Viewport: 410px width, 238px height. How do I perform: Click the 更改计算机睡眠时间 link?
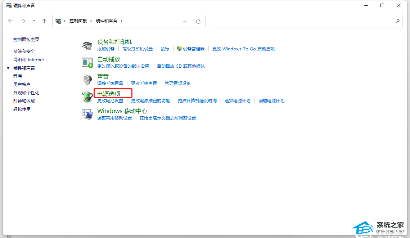(x=197, y=101)
